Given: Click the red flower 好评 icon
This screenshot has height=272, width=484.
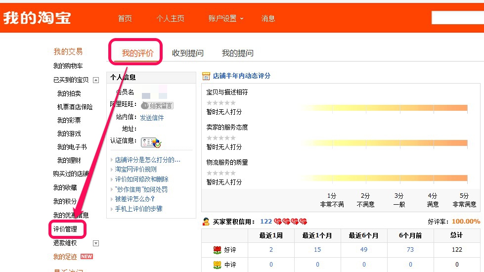Looking at the screenshot, I should click(218, 250).
